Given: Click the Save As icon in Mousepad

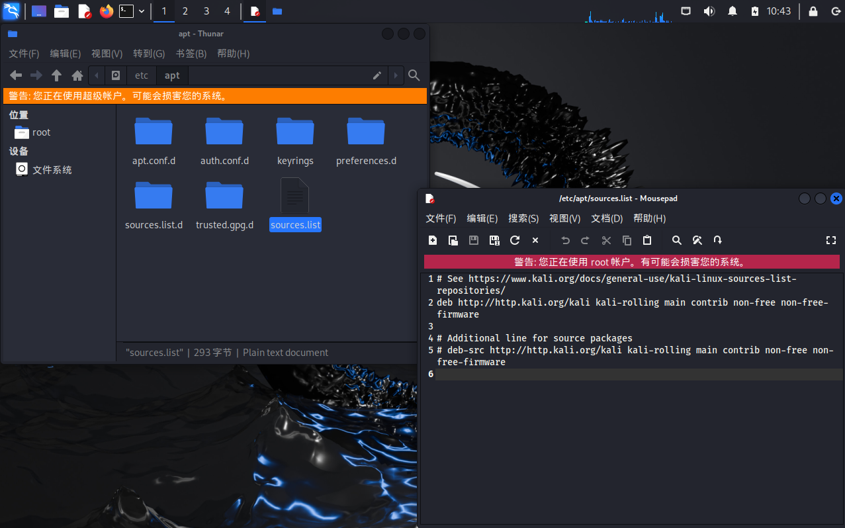Looking at the screenshot, I should 494,240.
